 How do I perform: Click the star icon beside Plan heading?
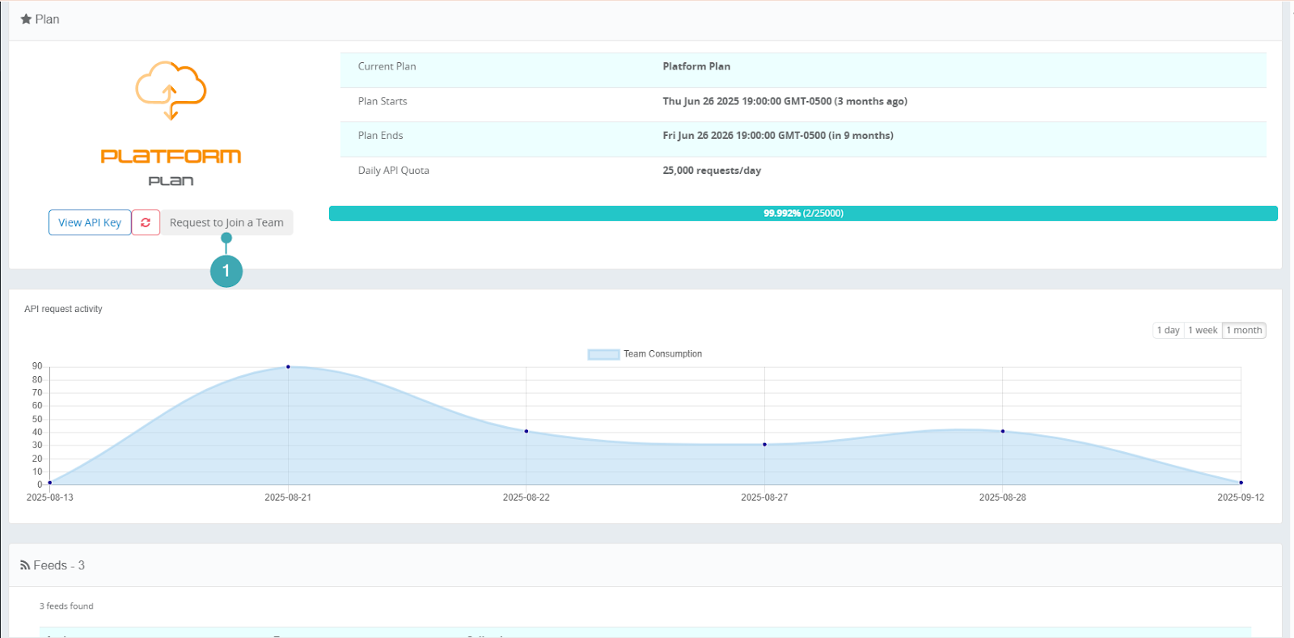coord(26,19)
